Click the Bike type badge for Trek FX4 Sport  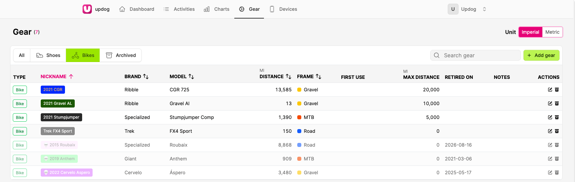click(x=20, y=131)
